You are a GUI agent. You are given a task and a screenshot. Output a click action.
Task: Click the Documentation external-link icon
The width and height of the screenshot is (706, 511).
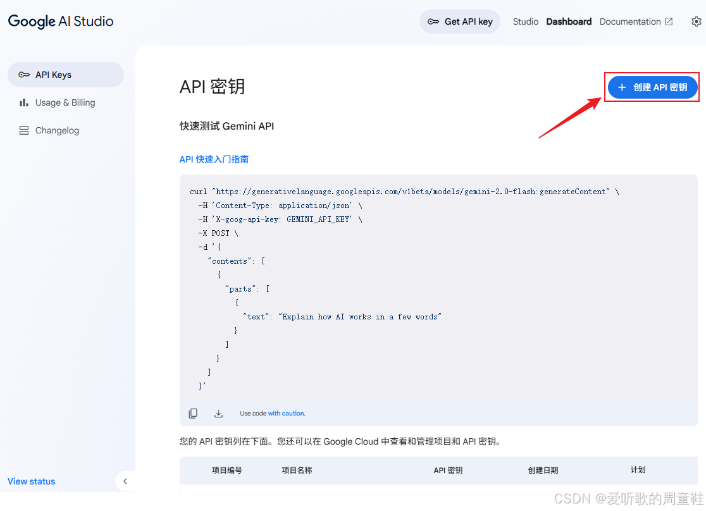670,21
